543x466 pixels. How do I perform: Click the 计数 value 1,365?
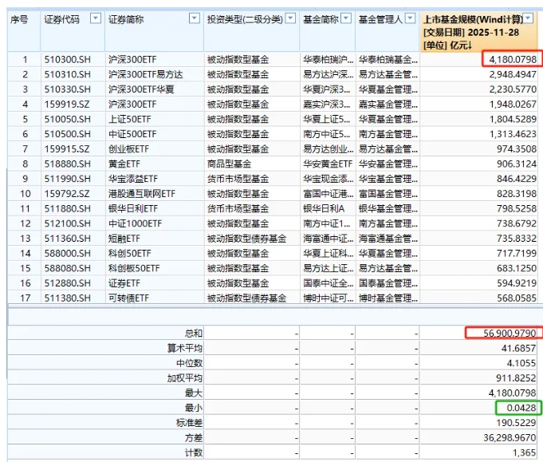[525, 452]
